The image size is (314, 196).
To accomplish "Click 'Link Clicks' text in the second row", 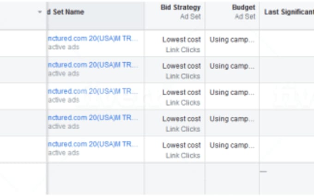I will 183,76.
